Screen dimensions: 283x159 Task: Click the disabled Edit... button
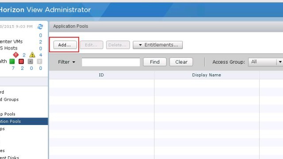[x=92, y=45]
